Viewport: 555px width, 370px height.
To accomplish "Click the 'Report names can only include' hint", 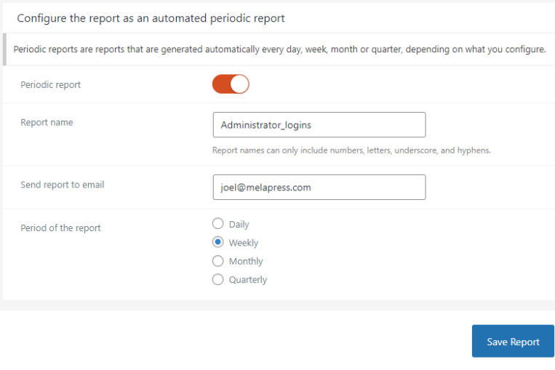I will (x=351, y=150).
